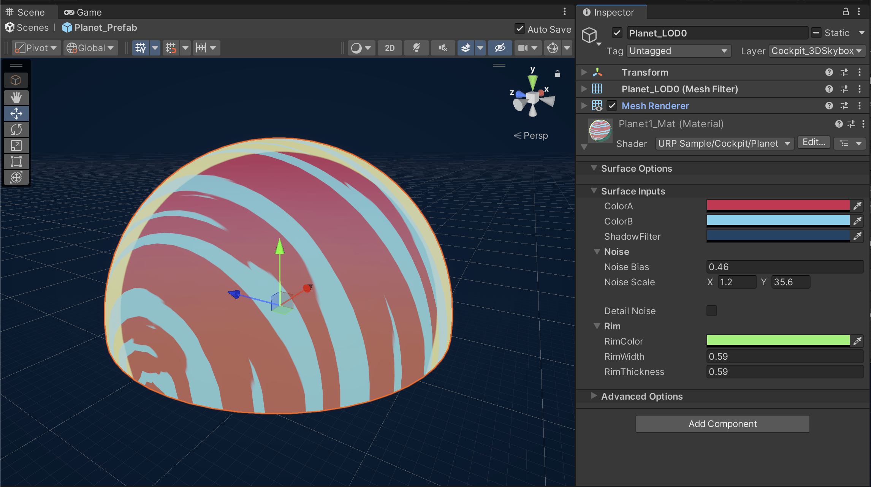Viewport: 871px width, 487px height.
Task: Disable the Mesh Renderer component checkbox
Action: (x=611, y=106)
